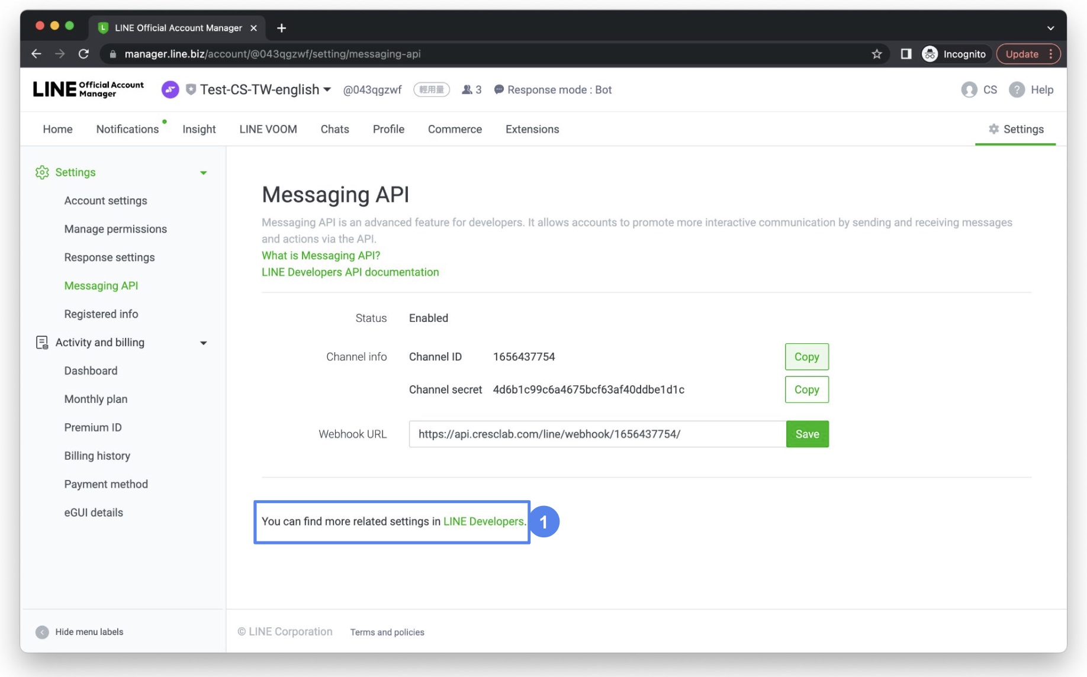Click the sidebar Settings gear icon
Viewport: 1087px width, 677px height.
(42, 172)
